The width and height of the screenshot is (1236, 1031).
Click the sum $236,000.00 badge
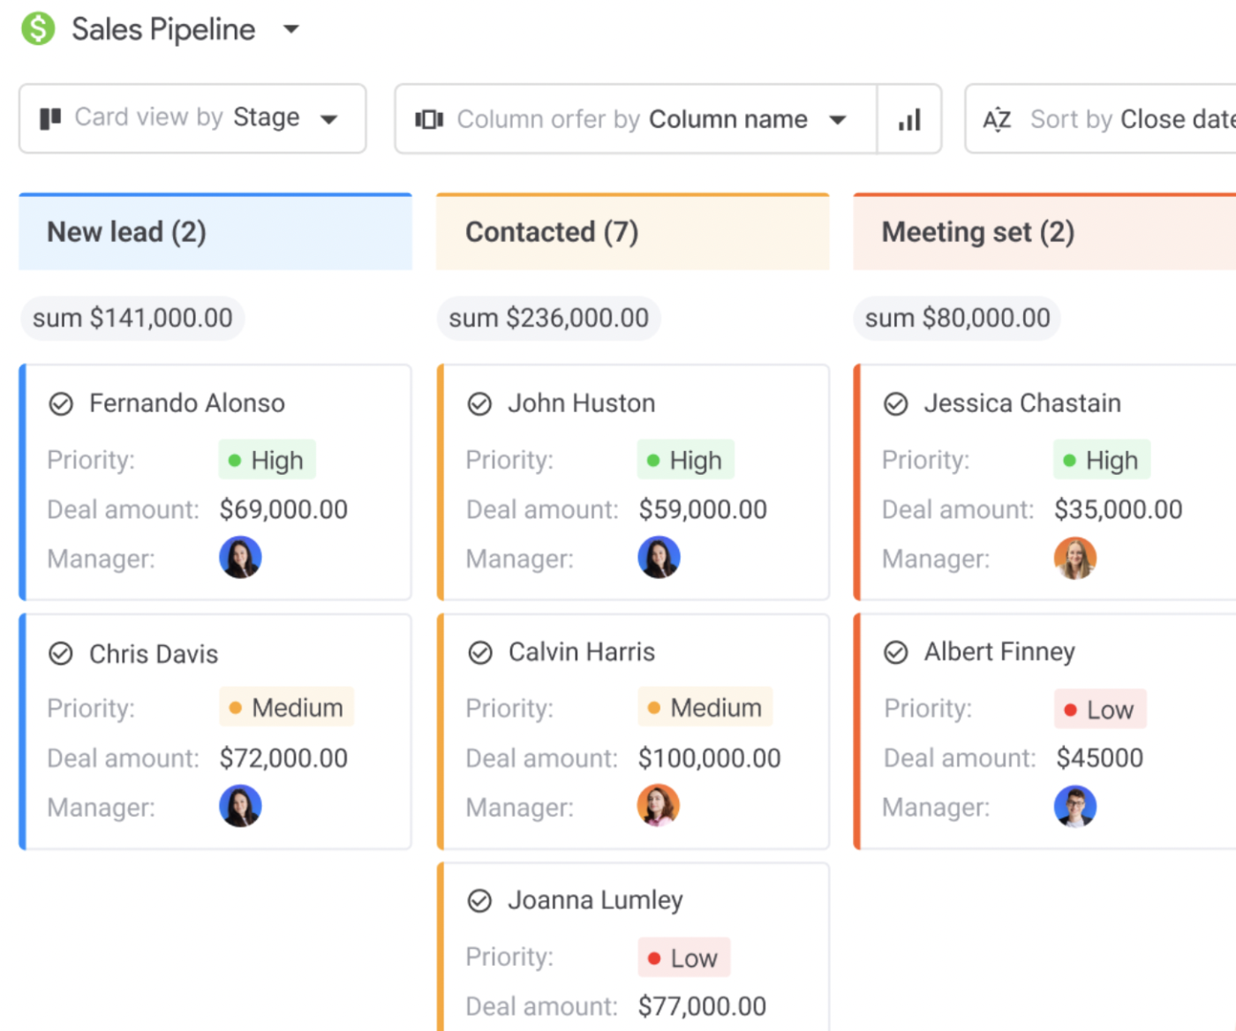pyautogui.click(x=548, y=318)
